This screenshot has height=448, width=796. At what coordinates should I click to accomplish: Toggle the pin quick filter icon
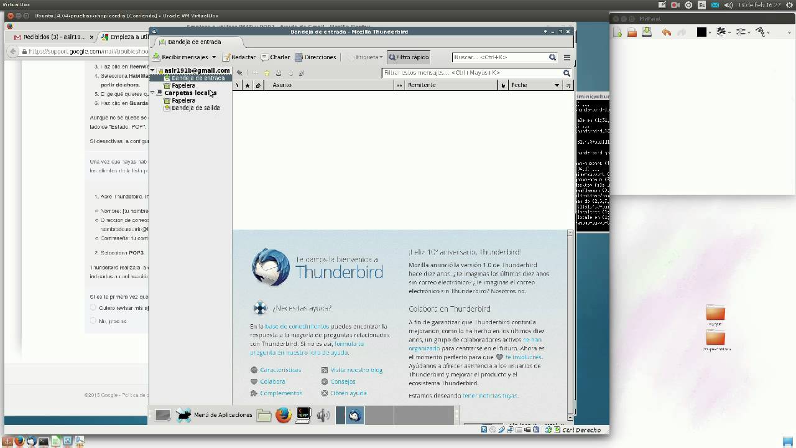pyautogui.click(x=239, y=73)
